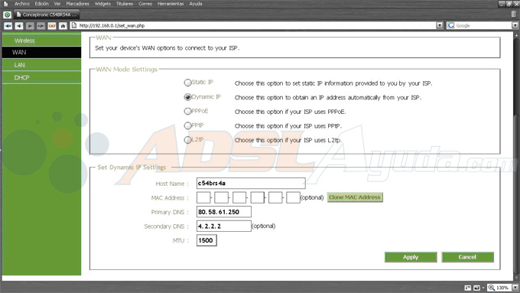The image size is (520, 293).
Task: Apply the WAN settings
Action: tap(411, 257)
